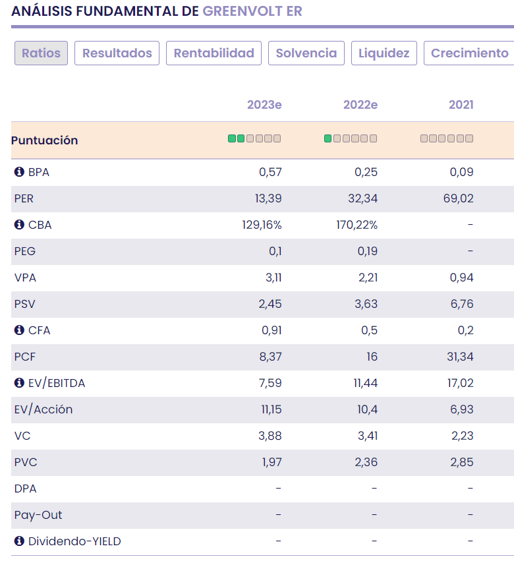This screenshot has height=567, width=514.
Task: Show the Liquidez tab
Action: point(384,53)
